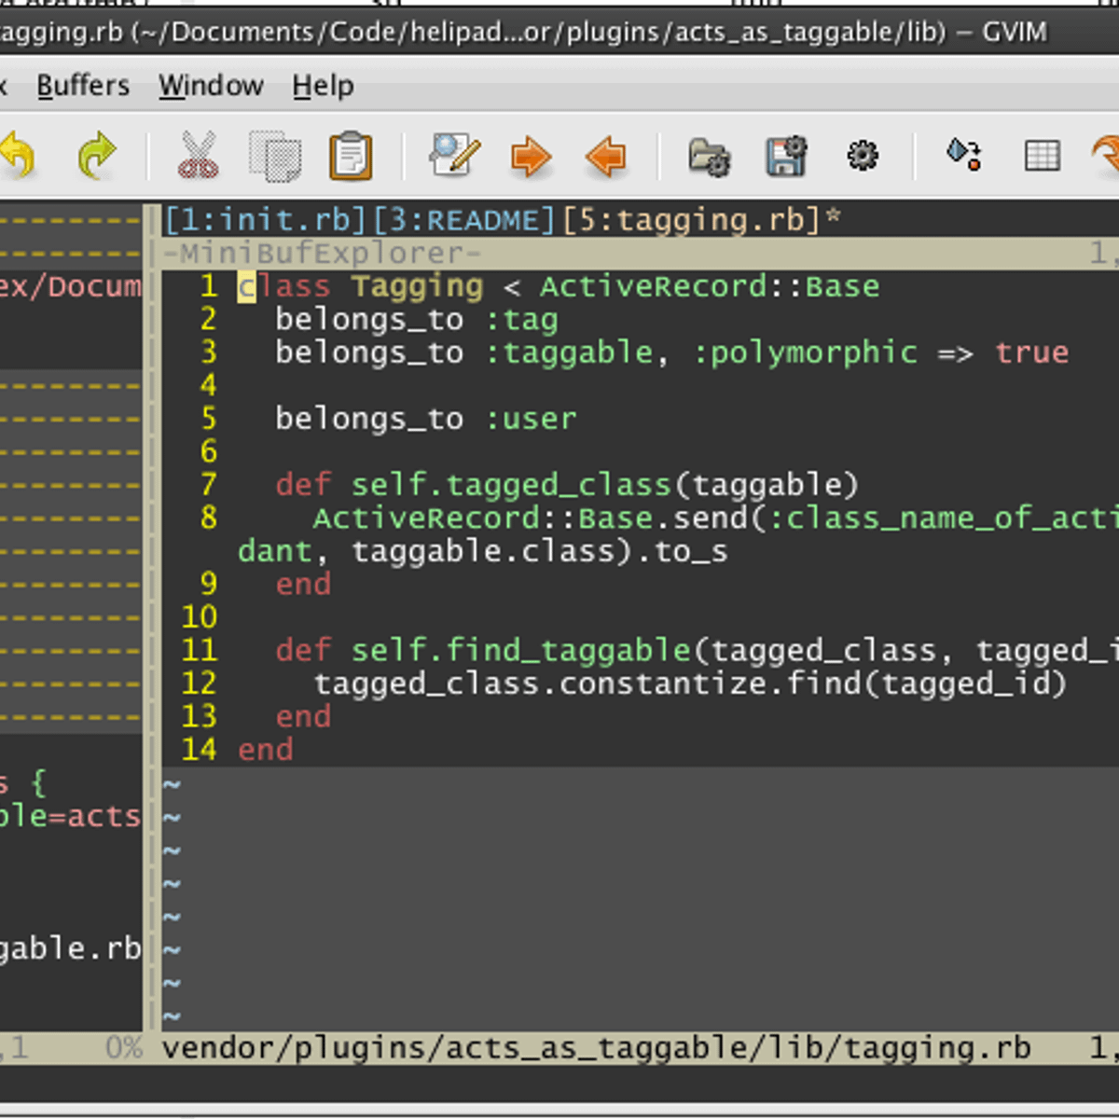Screen dimensions: 1119x1119
Task: Click the word Tagging on line 1
Action: pos(417,286)
